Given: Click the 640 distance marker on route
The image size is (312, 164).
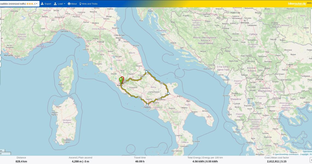Looking at the screenshot, I should pos(142,76).
